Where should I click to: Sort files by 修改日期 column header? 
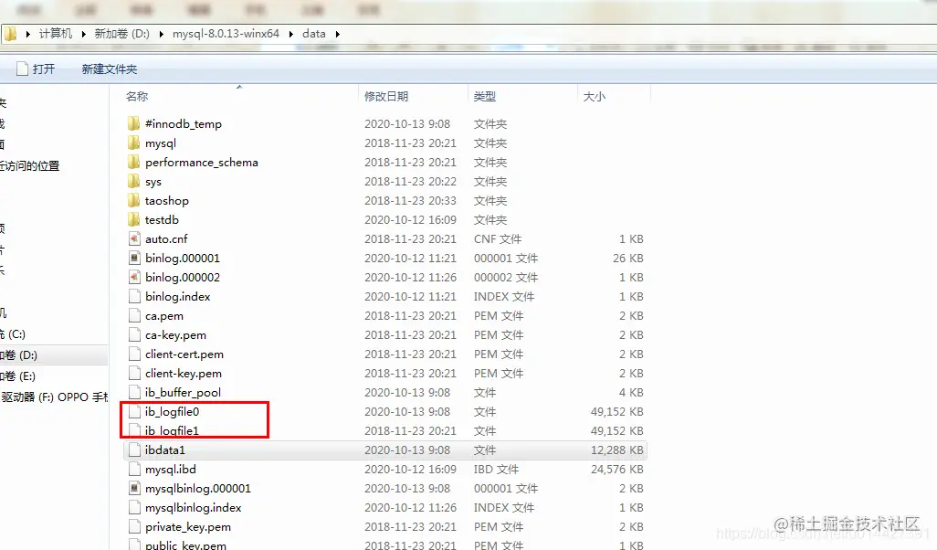386,96
